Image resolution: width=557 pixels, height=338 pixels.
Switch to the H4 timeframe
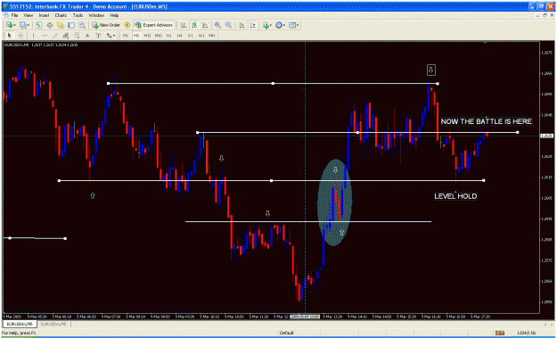pos(180,35)
